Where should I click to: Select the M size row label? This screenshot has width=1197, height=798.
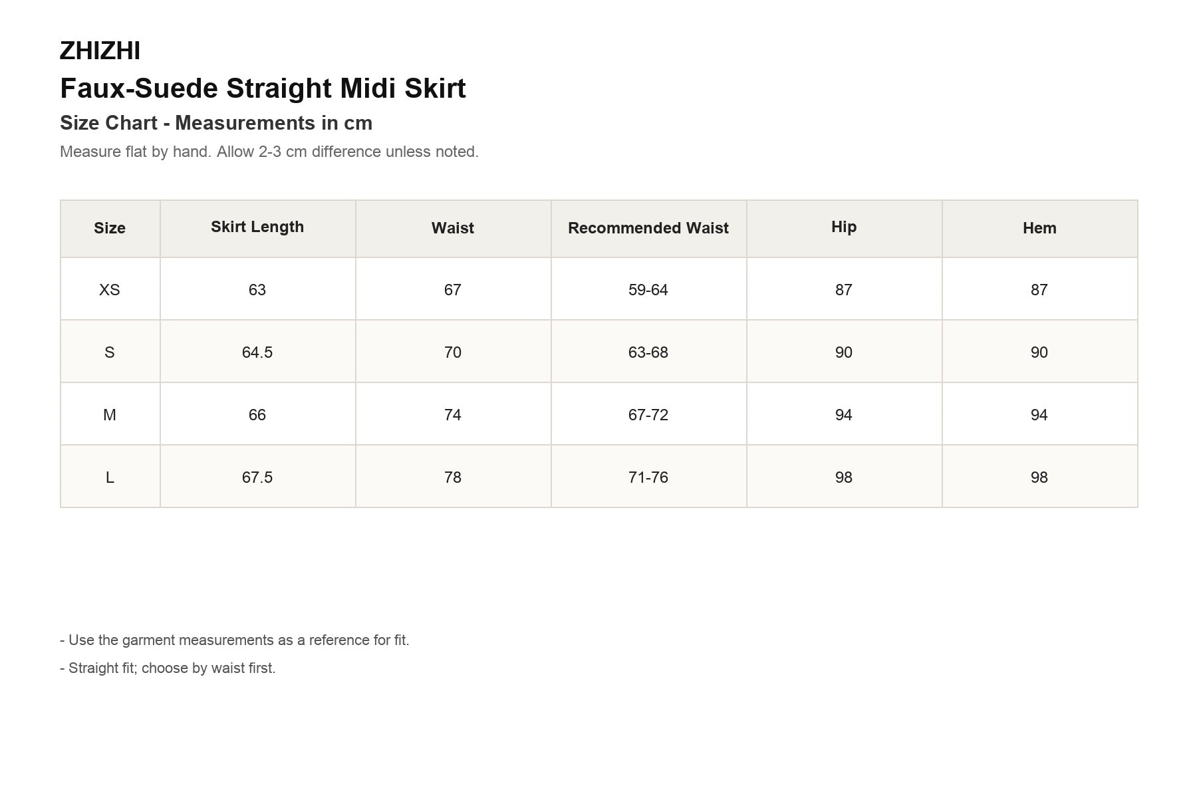(110, 414)
